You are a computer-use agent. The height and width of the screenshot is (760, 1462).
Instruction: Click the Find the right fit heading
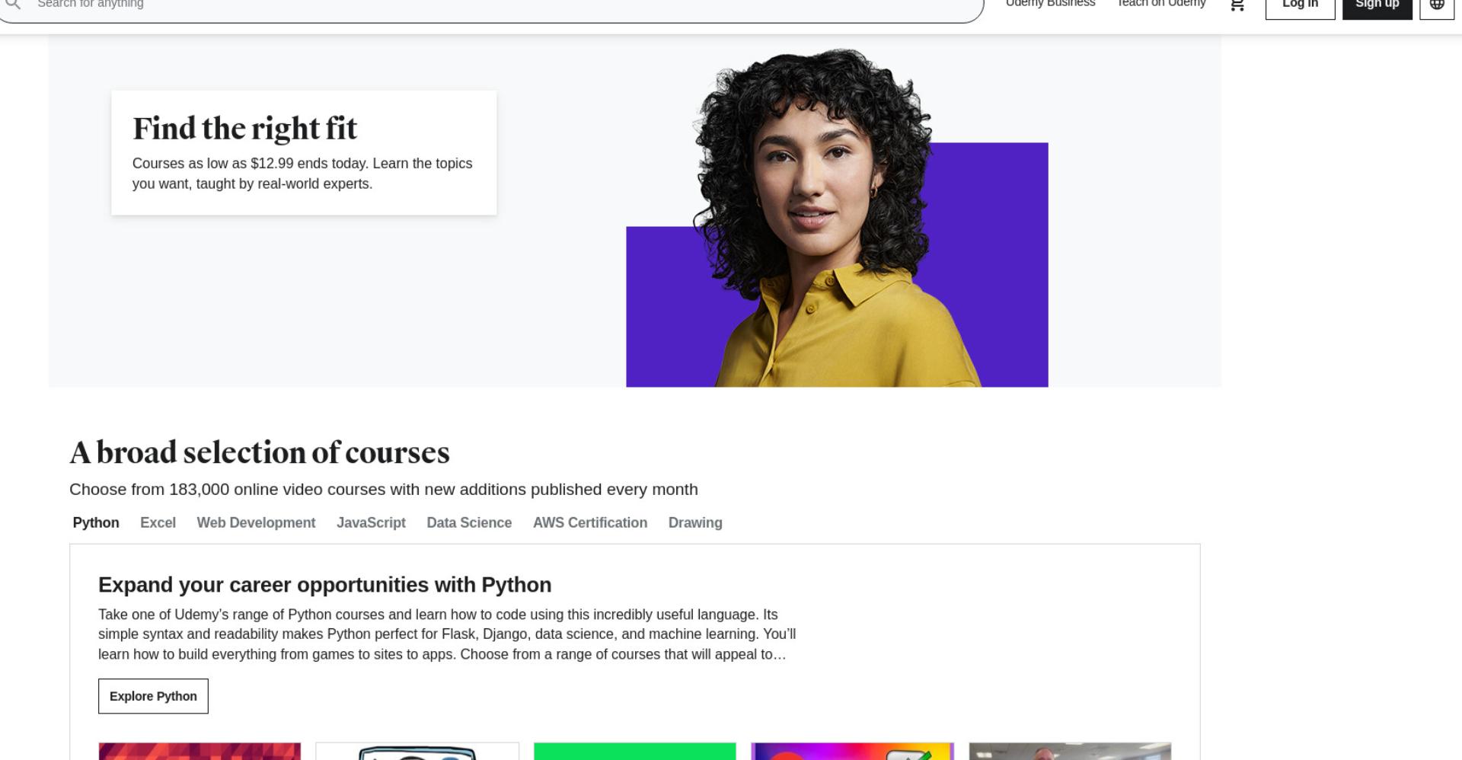(244, 129)
